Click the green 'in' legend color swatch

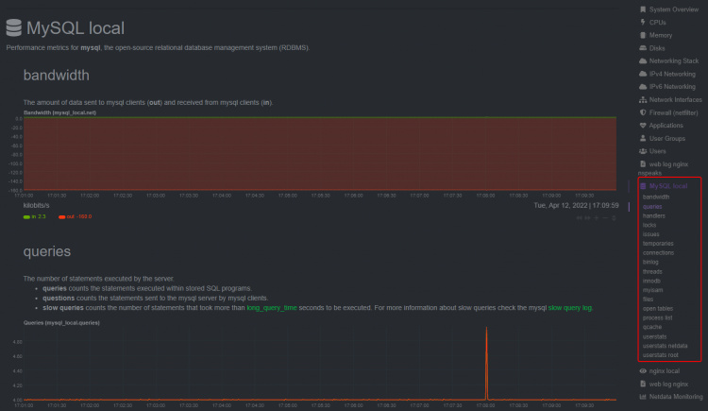(26, 216)
